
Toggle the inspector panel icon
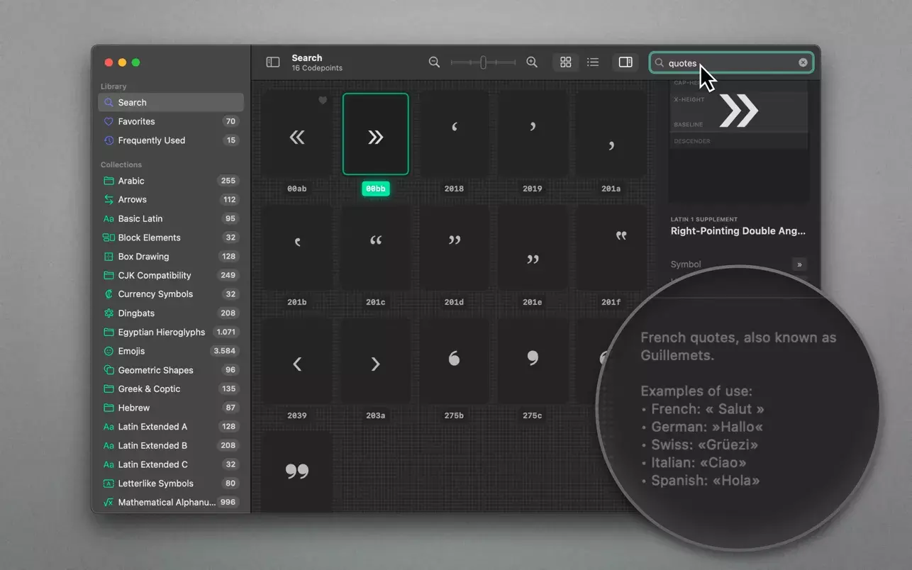[x=625, y=62]
